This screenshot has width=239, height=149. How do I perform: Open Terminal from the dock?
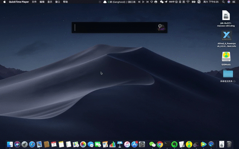click(x=167, y=144)
